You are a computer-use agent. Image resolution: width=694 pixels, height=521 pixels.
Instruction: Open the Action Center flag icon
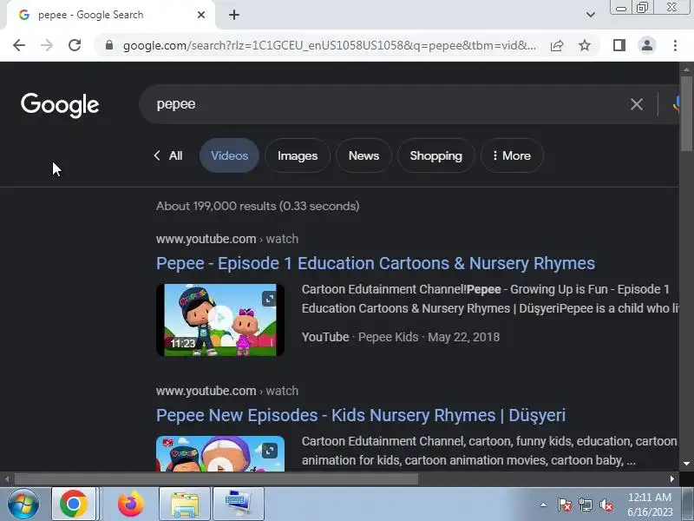pyautogui.click(x=565, y=505)
